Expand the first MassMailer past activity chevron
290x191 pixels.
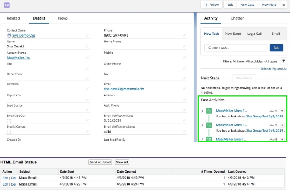coord(202,111)
